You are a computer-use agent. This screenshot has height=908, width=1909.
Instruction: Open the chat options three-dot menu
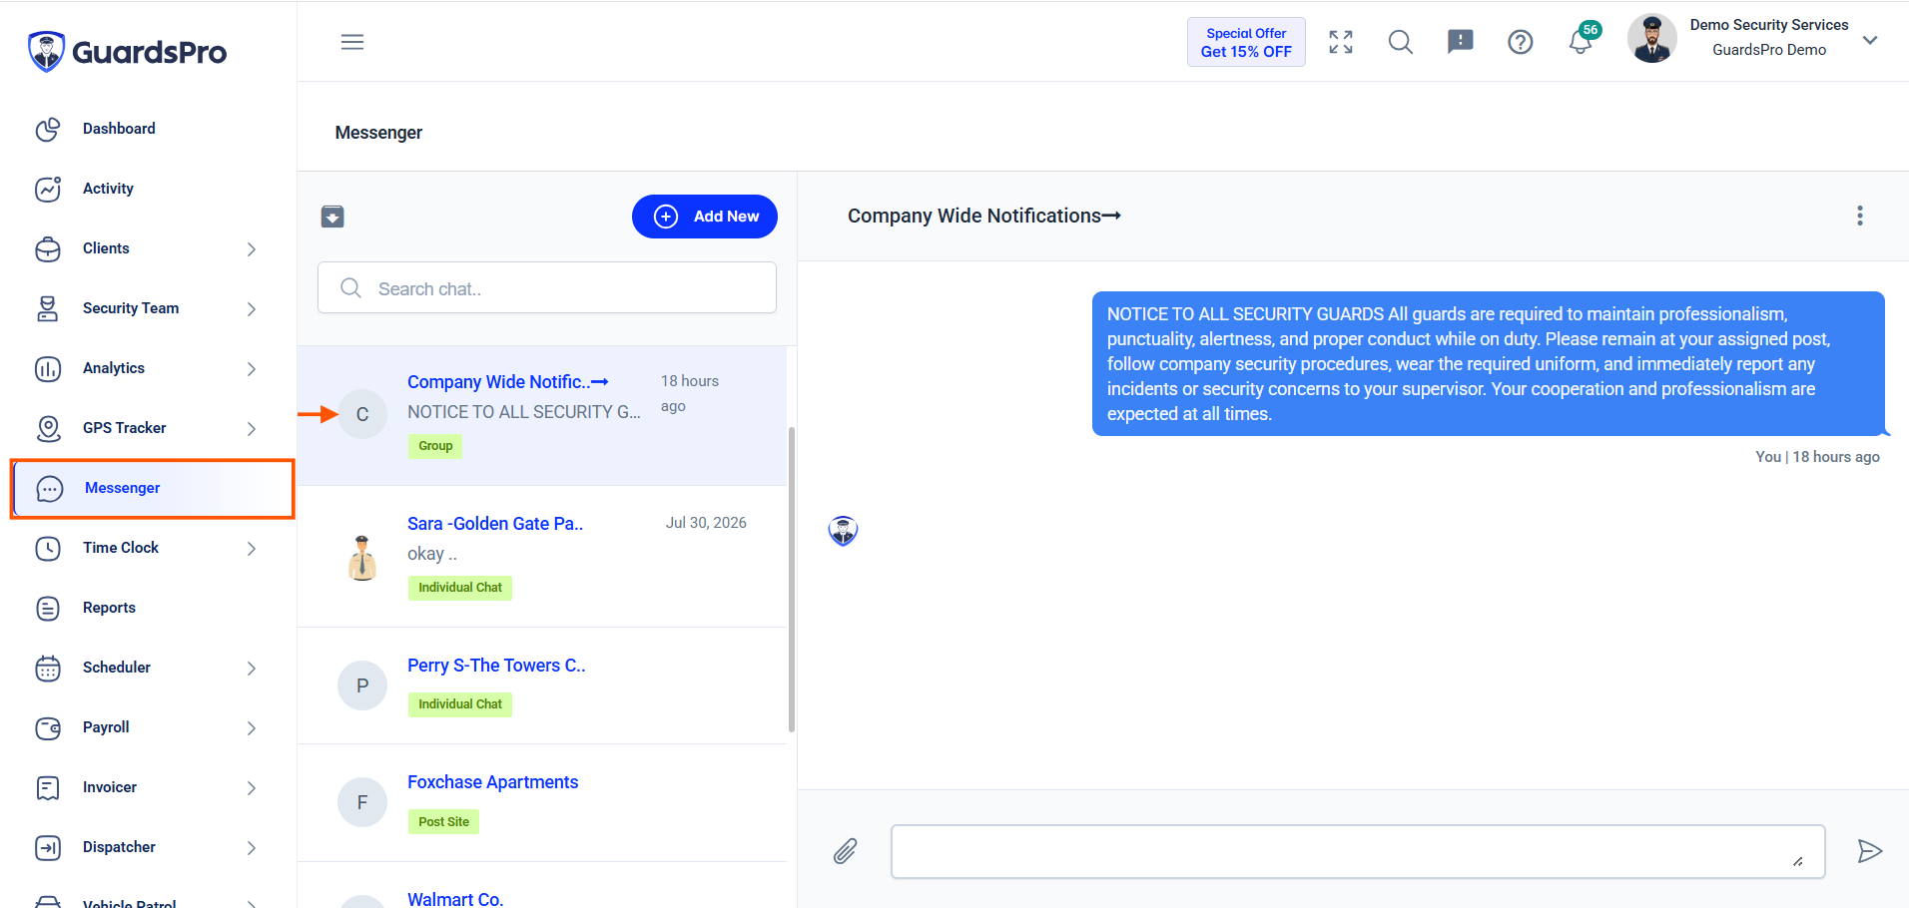pos(1860,216)
